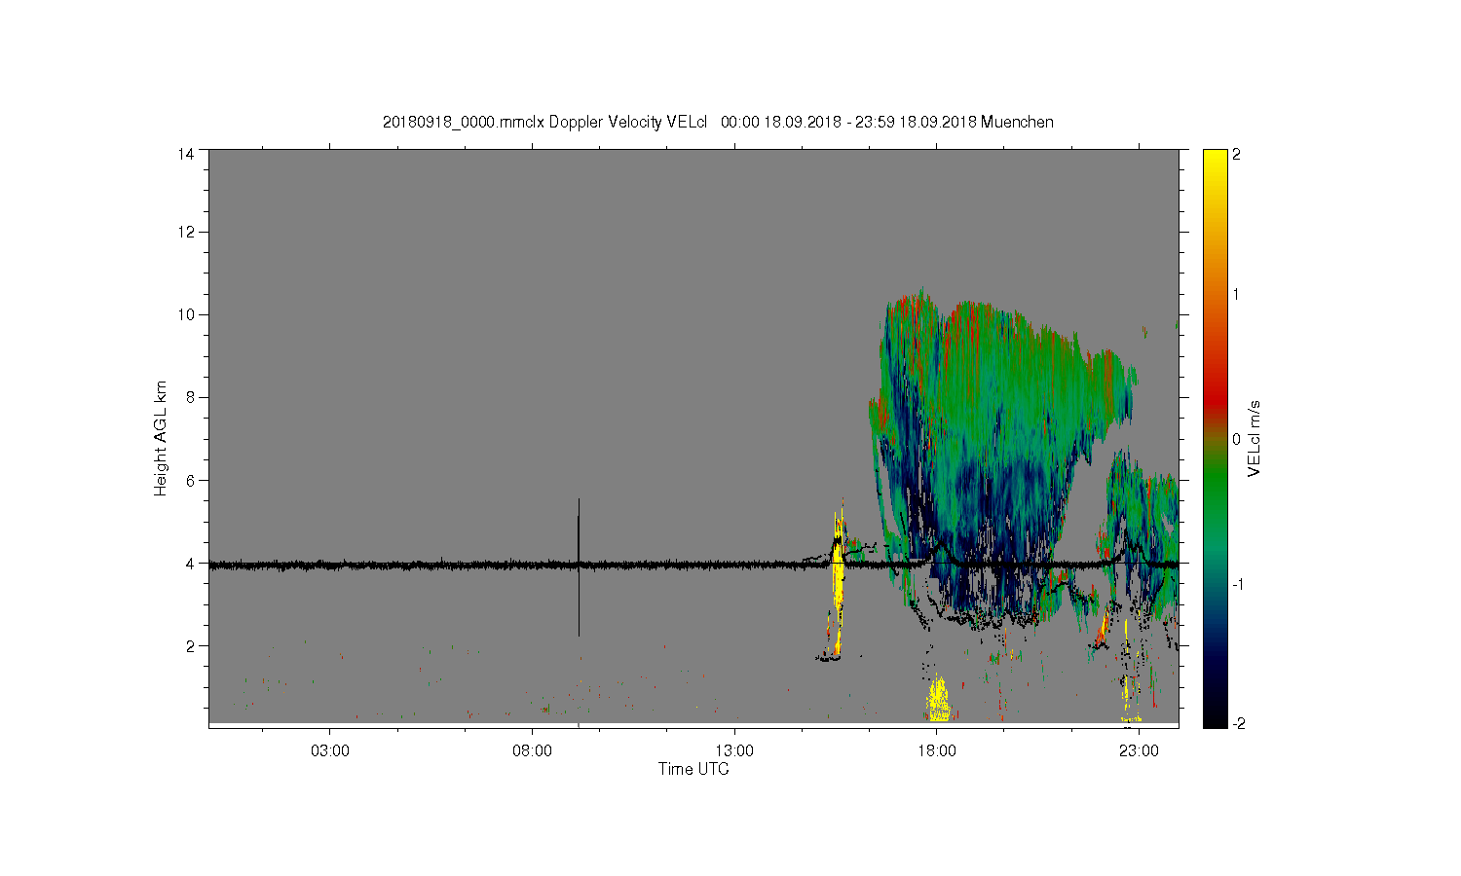Click the vertical black spike near 09:00
Image resolution: width=1461 pixels, height=876 pixels.
579,566
